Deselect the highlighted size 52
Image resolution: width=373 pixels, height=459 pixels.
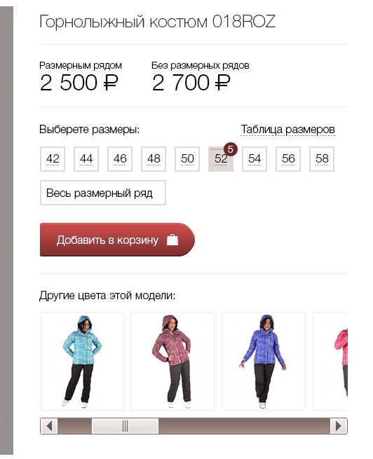[x=221, y=159]
